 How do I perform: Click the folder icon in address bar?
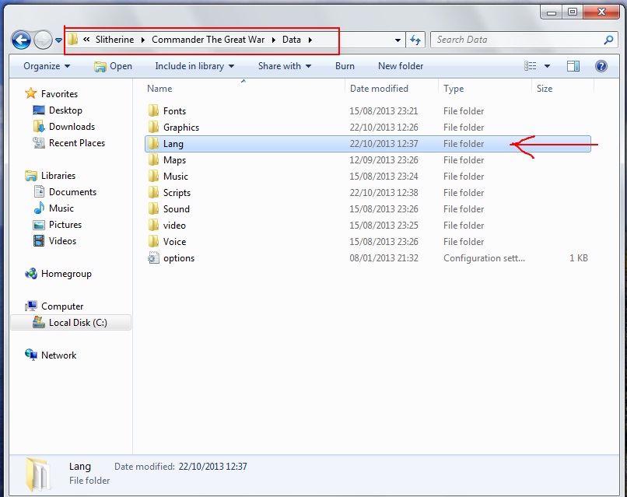pyautogui.click(x=73, y=39)
